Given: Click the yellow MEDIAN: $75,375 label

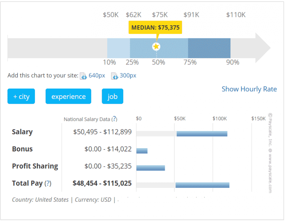Looking at the screenshot, I should coord(155,28).
